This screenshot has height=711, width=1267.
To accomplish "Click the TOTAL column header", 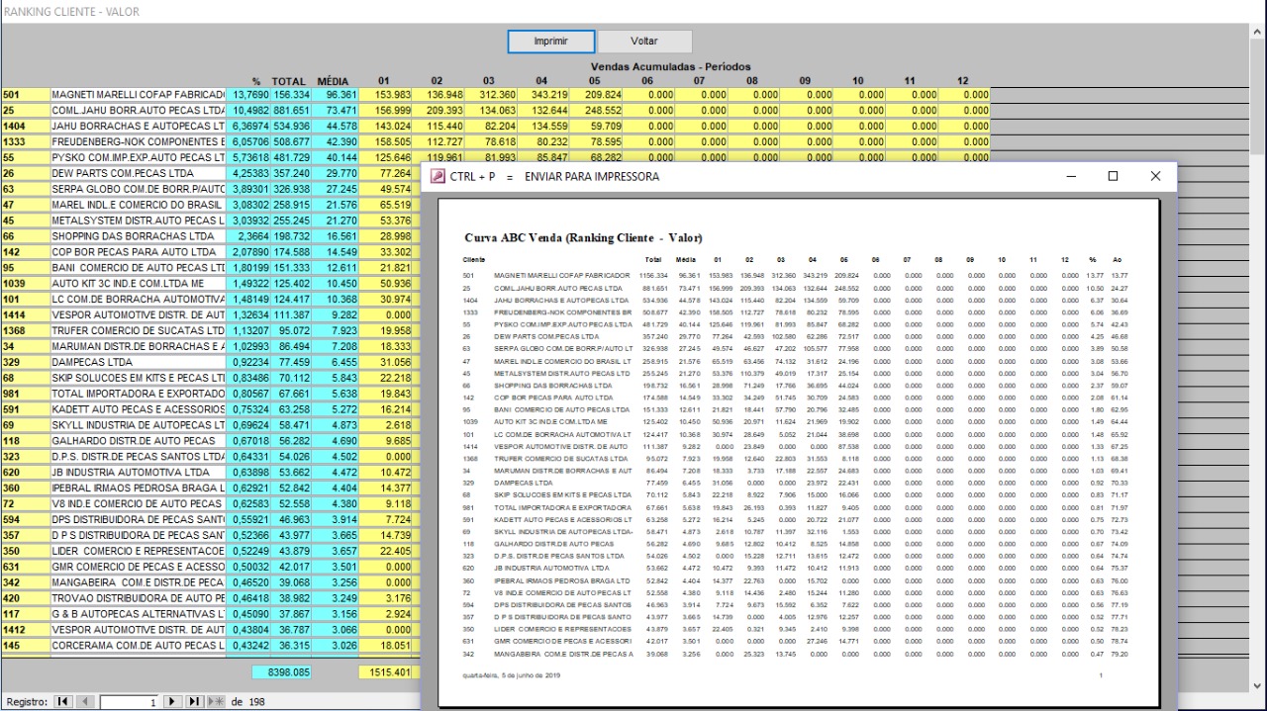I will [x=289, y=80].
